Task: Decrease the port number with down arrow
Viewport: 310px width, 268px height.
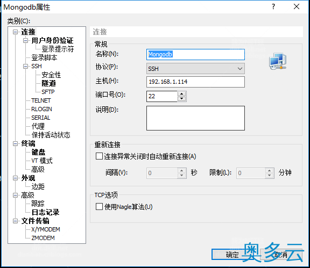Action: click(x=182, y=99)
